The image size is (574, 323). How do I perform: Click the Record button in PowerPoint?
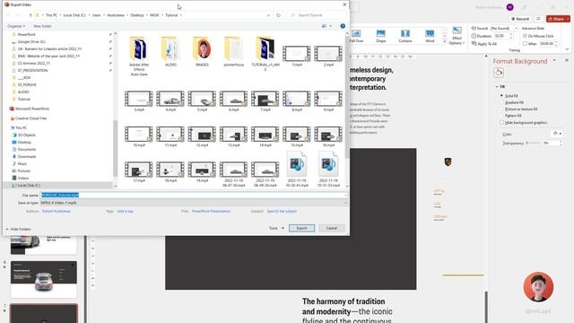520,19
